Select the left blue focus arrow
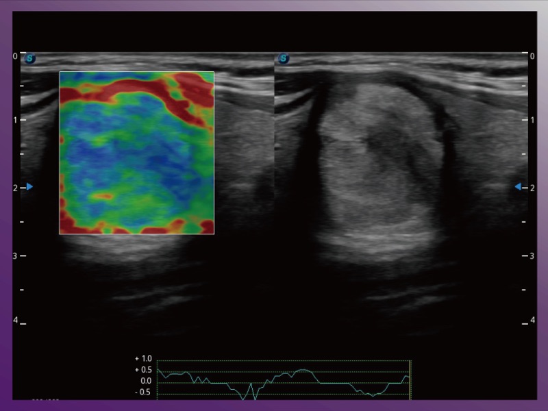Viewport: 548px width, 411px height. (x=29, y=186)
